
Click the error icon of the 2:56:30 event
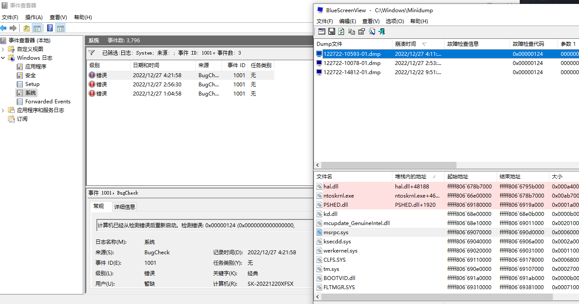point(92,84)
